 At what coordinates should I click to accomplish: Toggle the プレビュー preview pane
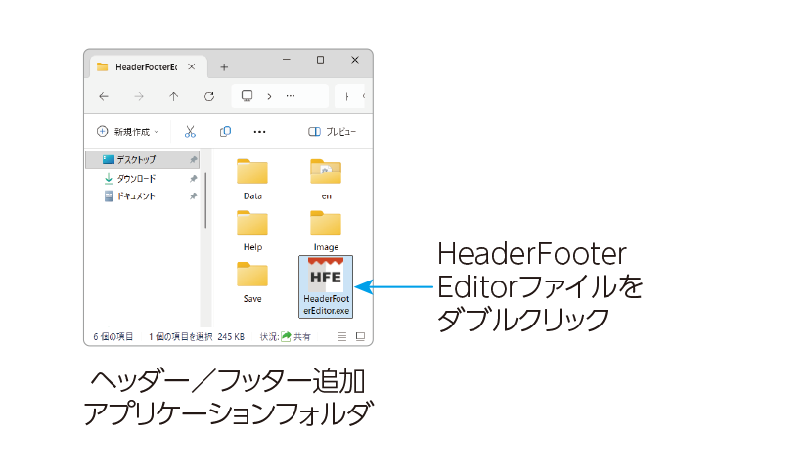[332, 132]
